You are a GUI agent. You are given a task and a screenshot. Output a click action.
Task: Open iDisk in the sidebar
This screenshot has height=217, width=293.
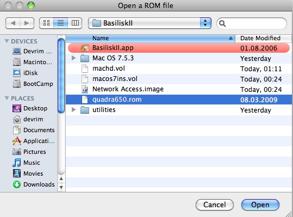[x=25, y=73]
